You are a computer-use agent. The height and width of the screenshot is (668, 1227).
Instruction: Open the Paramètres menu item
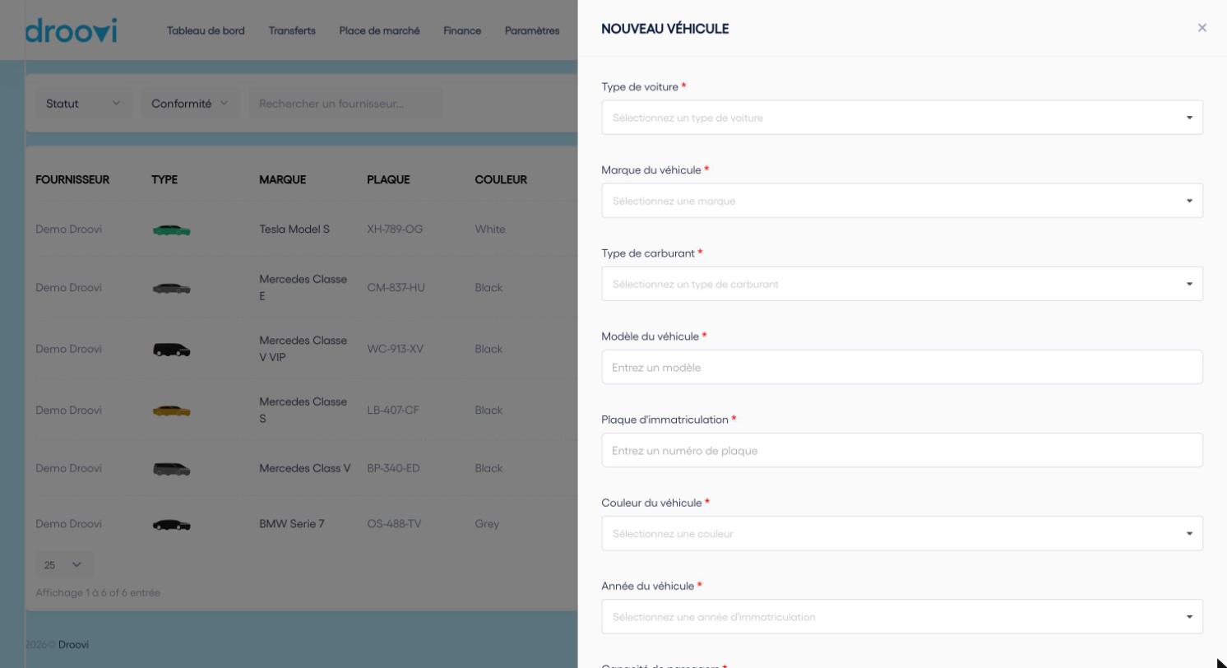(x=532, y=30)
